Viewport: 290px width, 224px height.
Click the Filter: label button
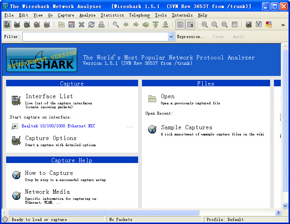tap(11, 36)
